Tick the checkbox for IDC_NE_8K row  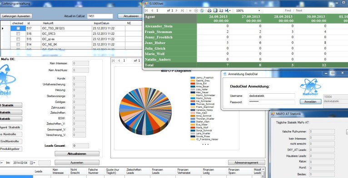click(x=18, y=44)
